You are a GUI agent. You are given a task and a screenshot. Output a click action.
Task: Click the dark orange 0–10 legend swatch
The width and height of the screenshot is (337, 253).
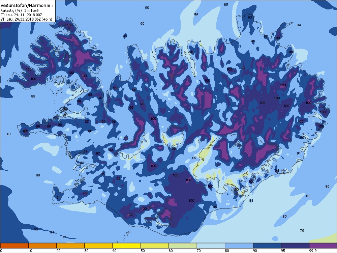point(14,246)
